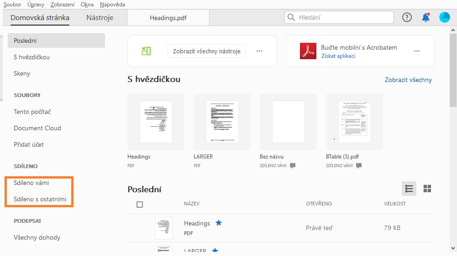Click the Právě teď cell
The image size is (457, 256).
click(319, 228)
